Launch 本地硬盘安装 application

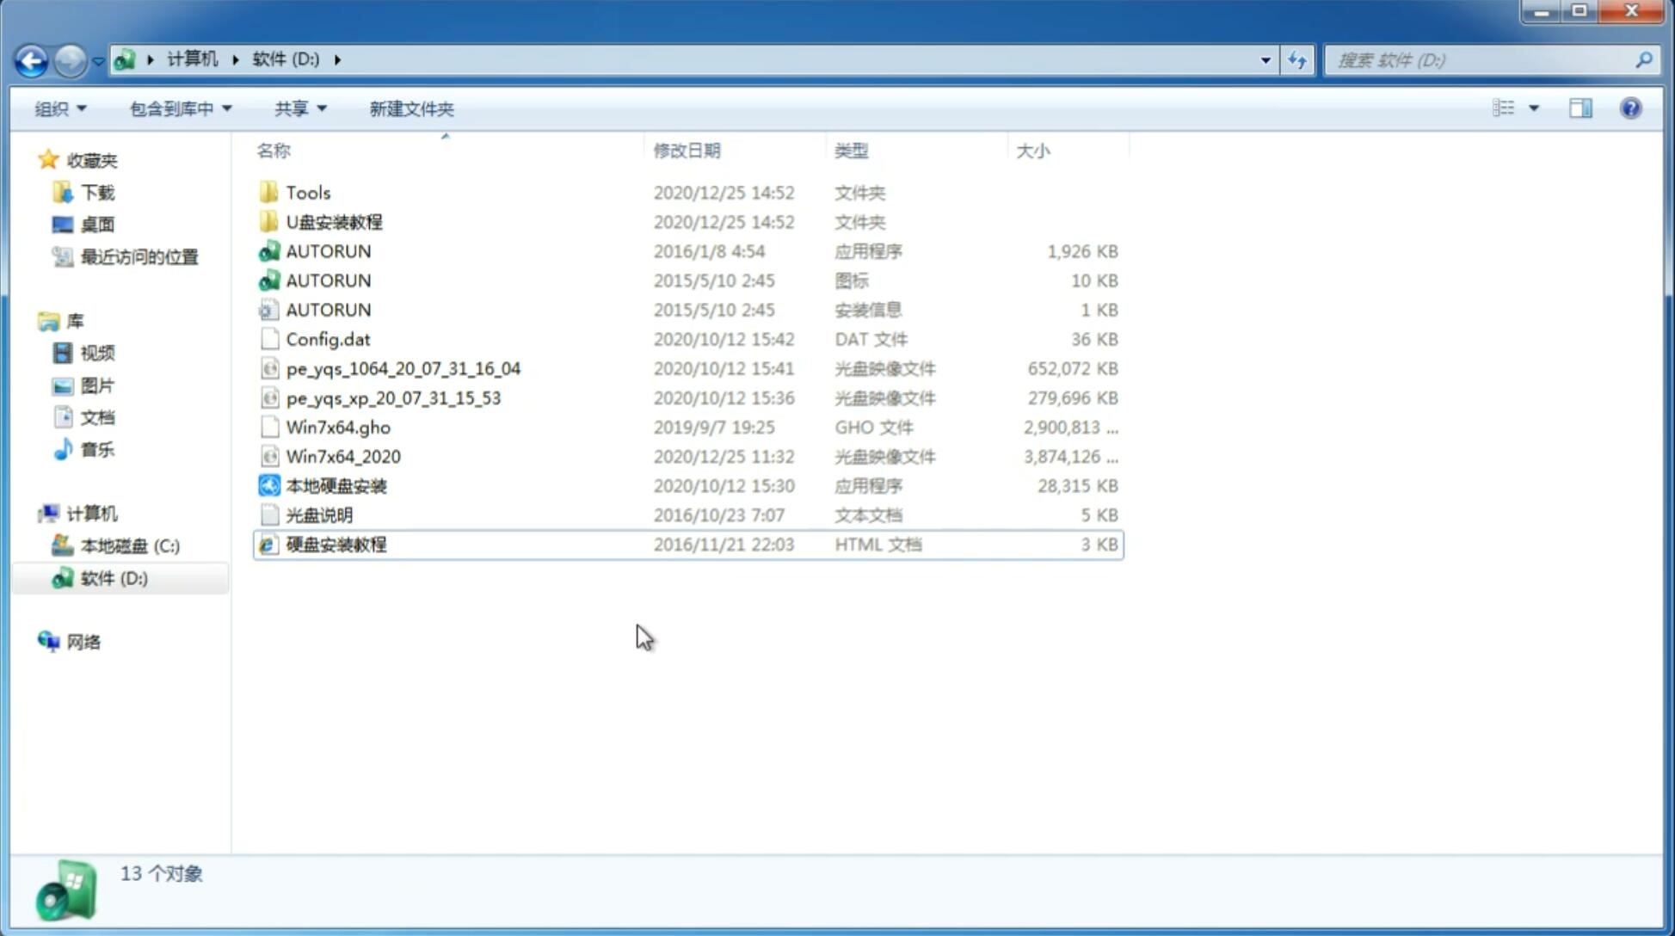[x=335, y=485]
